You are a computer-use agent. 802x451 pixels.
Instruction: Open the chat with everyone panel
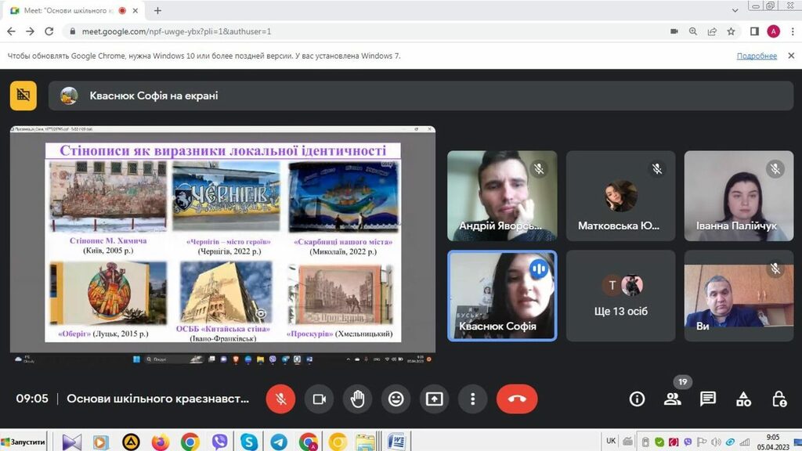[x=708, y=399]
